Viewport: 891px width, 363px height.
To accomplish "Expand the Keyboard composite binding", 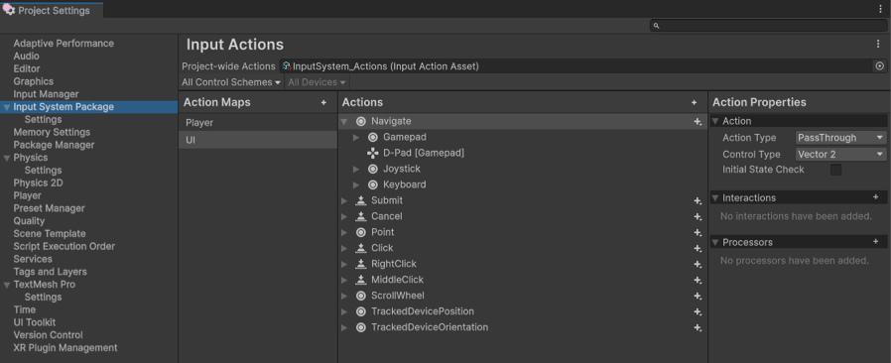I will [x=356, y=185].
